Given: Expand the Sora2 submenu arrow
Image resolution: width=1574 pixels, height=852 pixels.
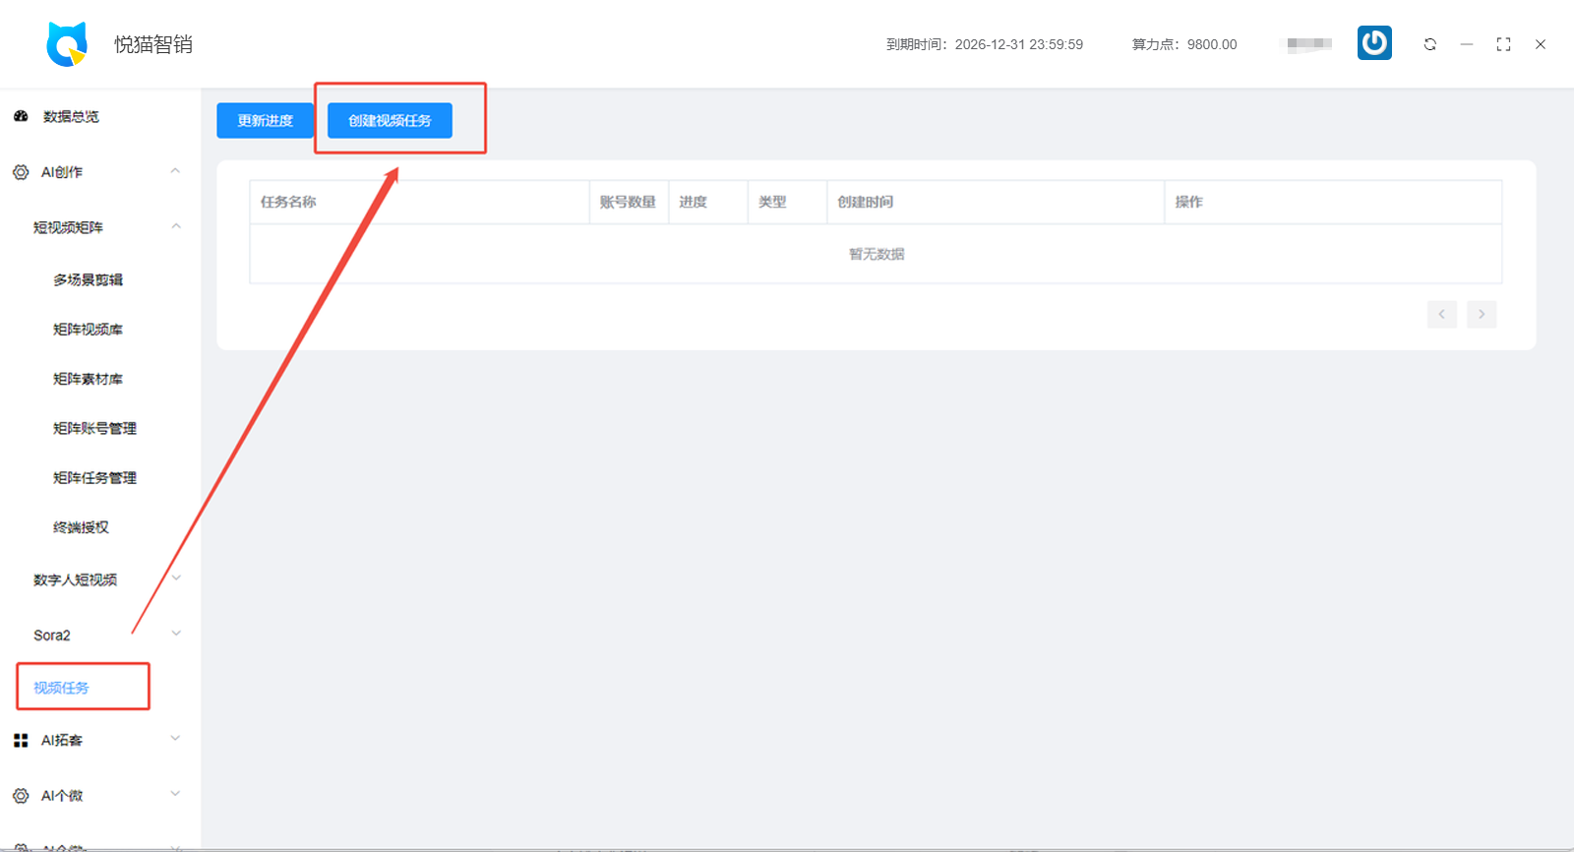Looking at the screenshot, I should click(176, 634).
